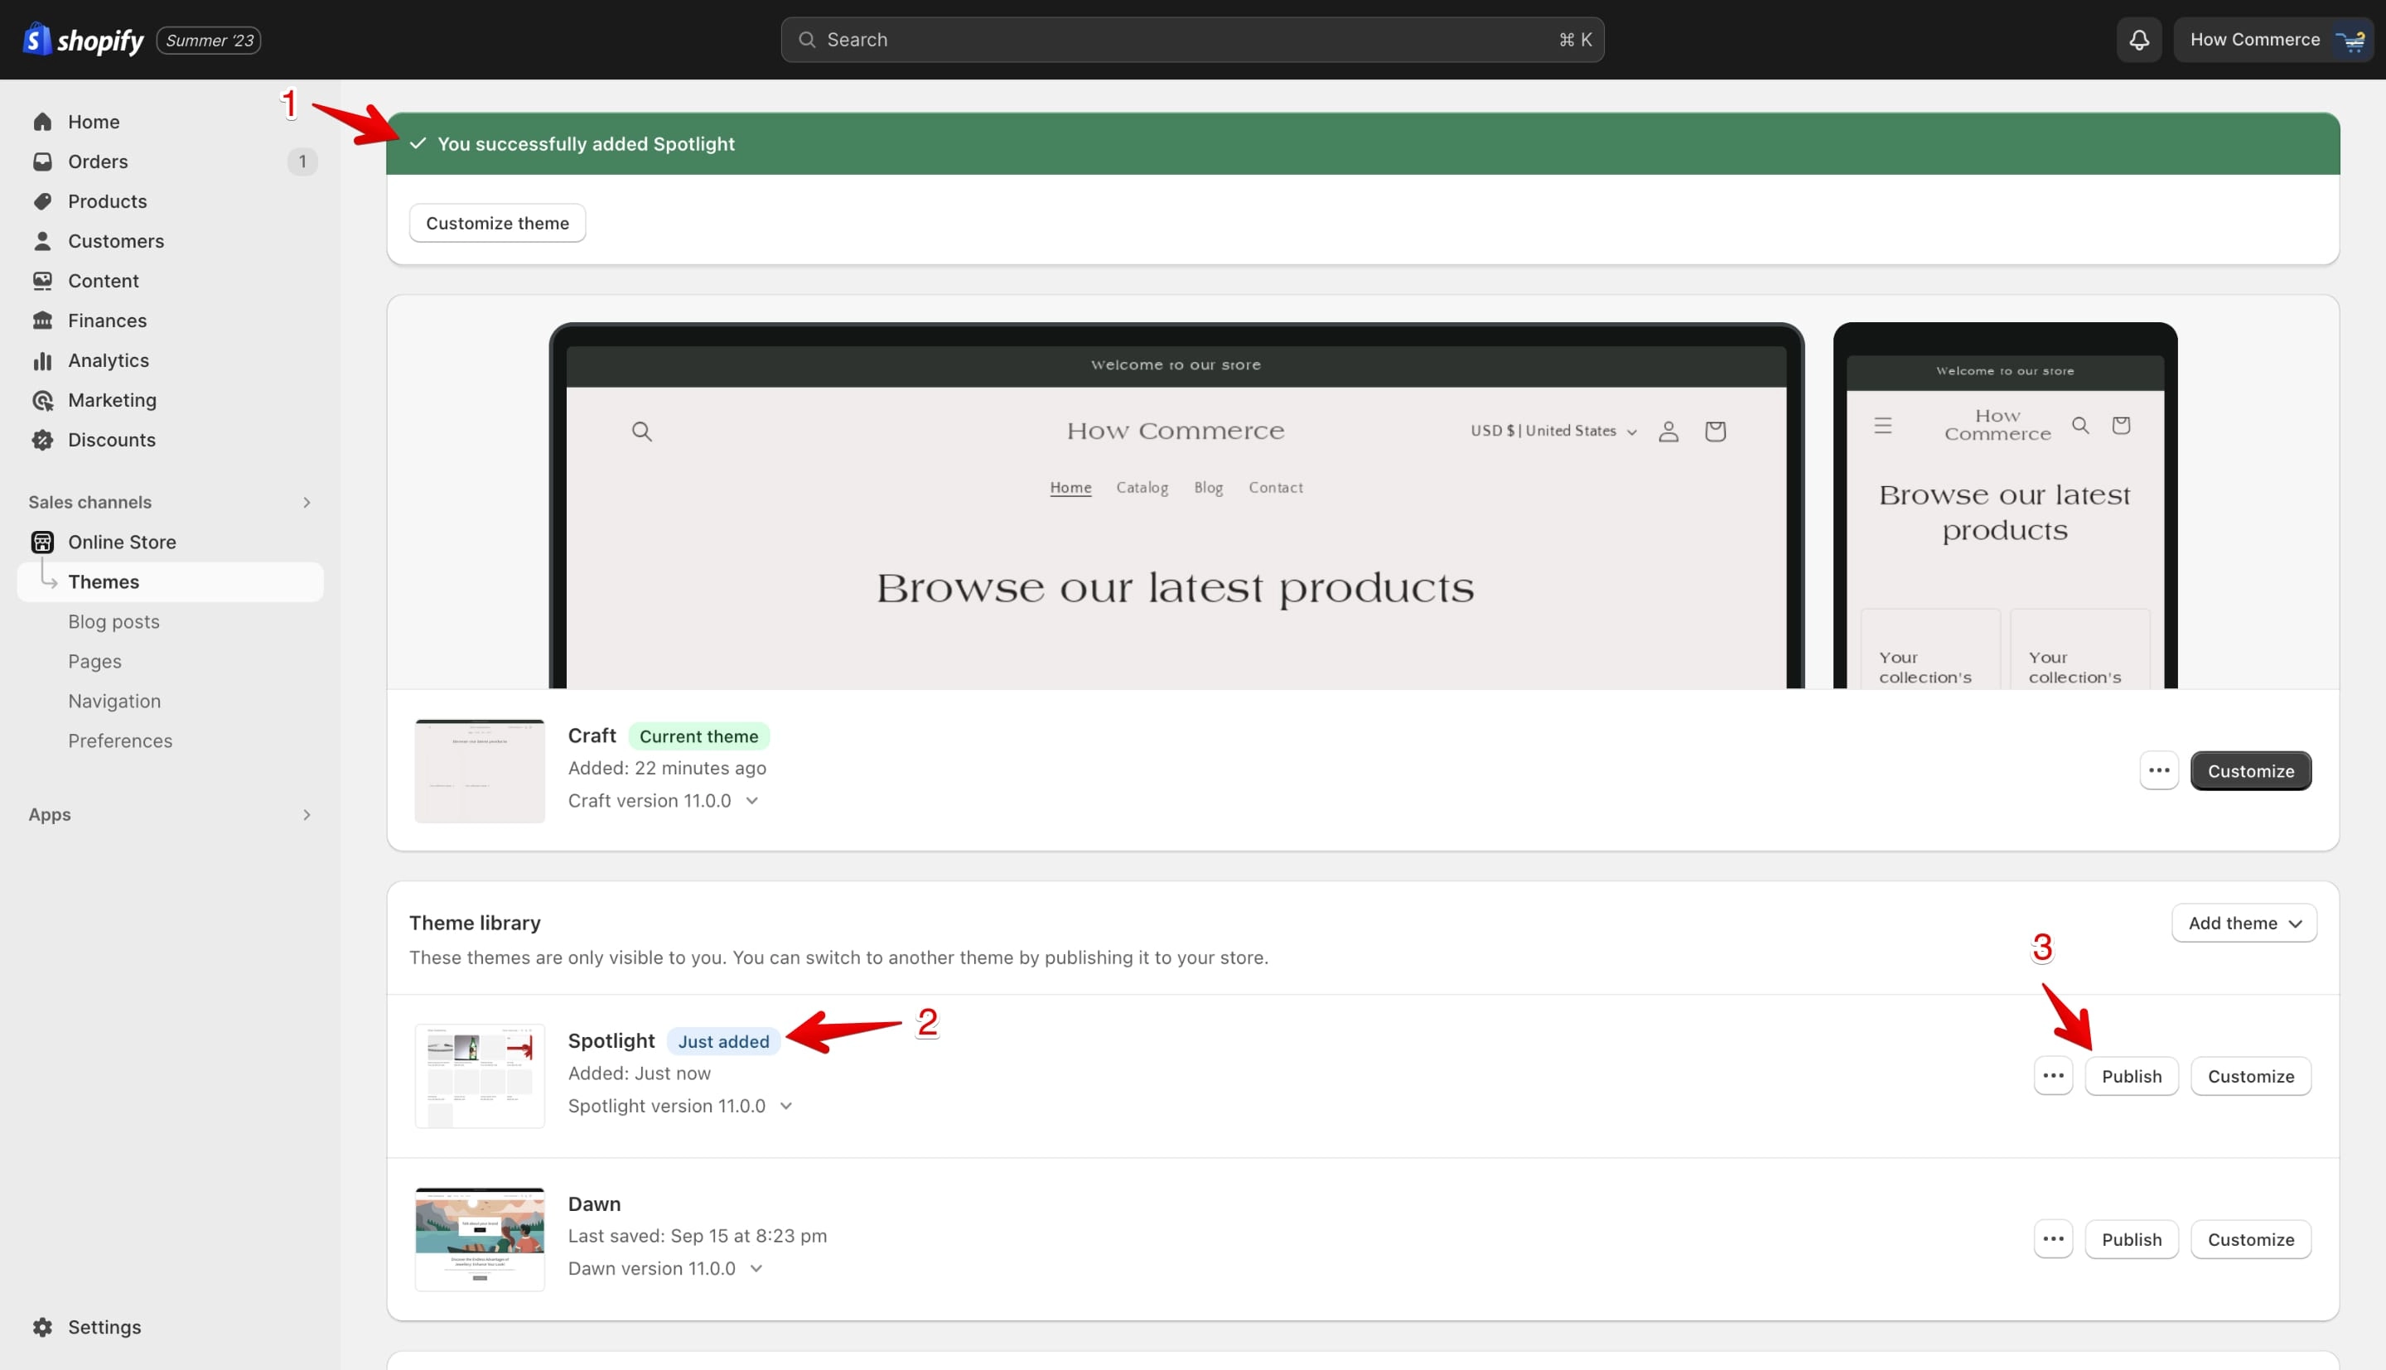Image resolution: width=2386 pixels, height=1370 pixels.
Task: Expand Craft version 11.0.0 details
Action: (x=751, y=801)
